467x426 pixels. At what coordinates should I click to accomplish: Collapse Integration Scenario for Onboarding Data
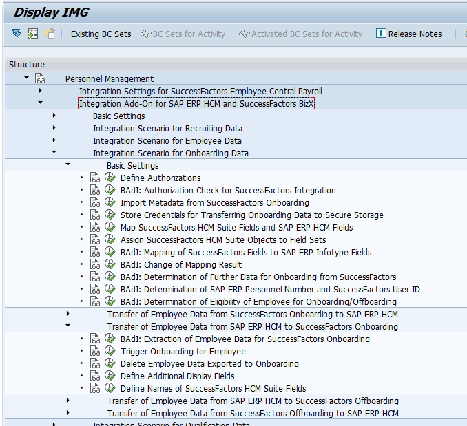54,152
